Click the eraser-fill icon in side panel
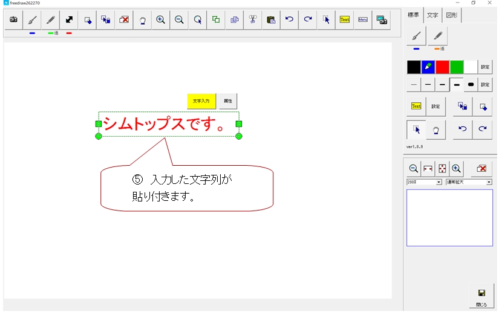 click(483, 106)
